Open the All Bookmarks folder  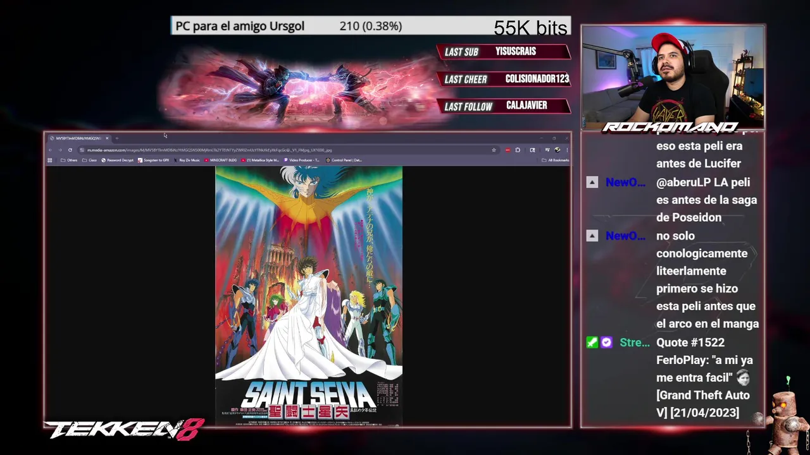coord(556,160)
